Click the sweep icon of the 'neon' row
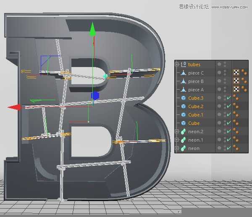This screenshot has width=252, height=217. (x=184, y=148)
